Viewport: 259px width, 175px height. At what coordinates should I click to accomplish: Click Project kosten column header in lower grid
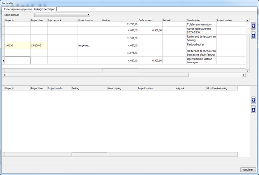156,88
